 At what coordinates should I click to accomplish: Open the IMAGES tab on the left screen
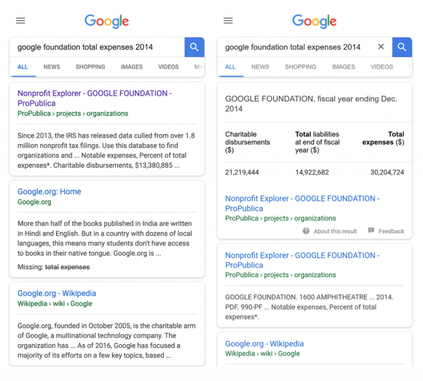click(x=132, y=67)
